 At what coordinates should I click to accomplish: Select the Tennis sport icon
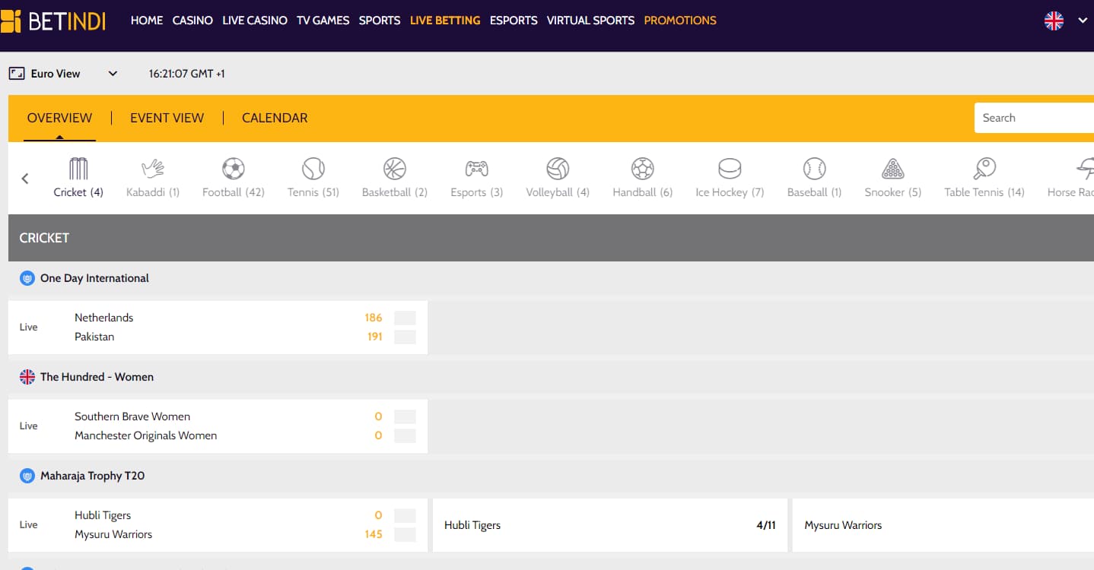[313, 168]
